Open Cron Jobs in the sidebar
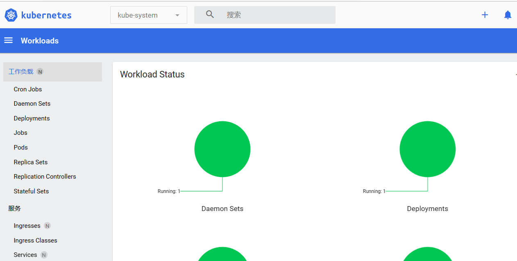Image resolution: width=517 pixels, height=261 pixels. point(28,89)
